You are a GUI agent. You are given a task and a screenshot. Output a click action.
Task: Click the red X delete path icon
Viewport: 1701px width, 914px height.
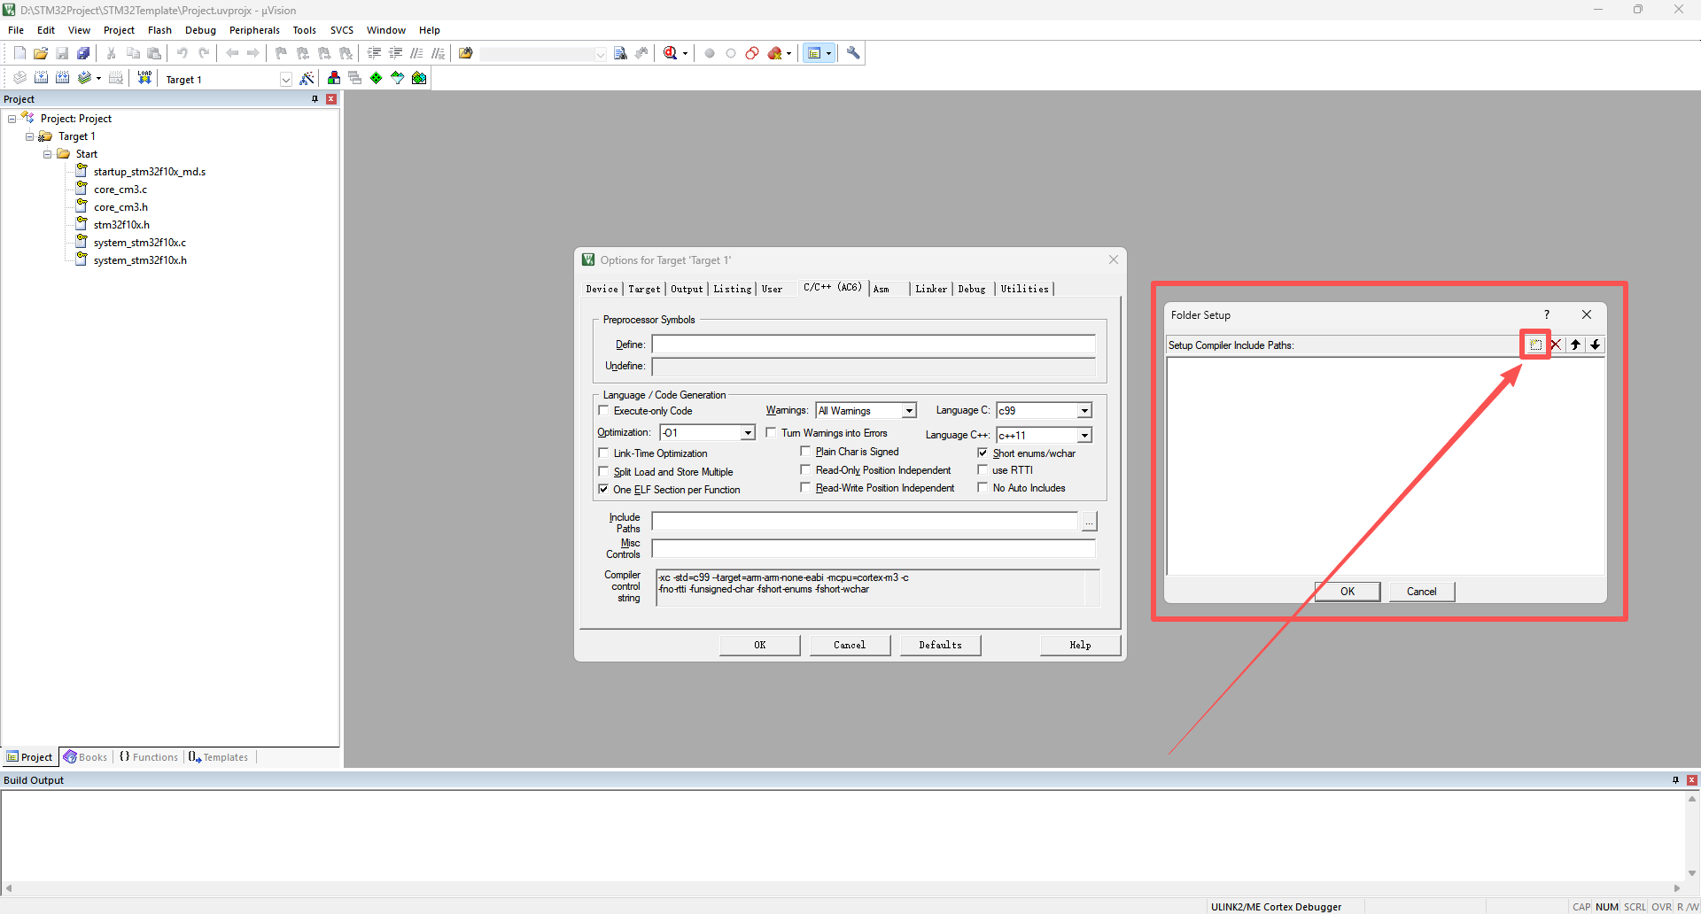click(x=1556, y=345)
